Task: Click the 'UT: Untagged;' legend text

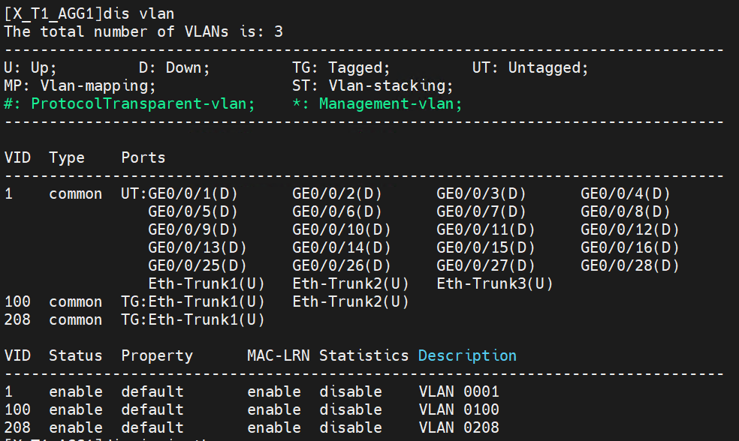Action: (530, 67)
